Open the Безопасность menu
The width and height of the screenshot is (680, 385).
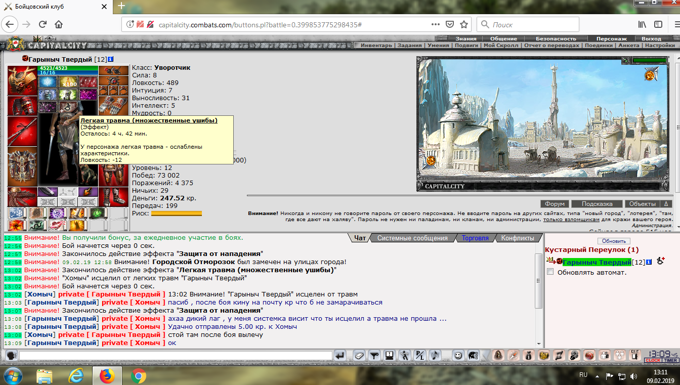click(556, 38)
